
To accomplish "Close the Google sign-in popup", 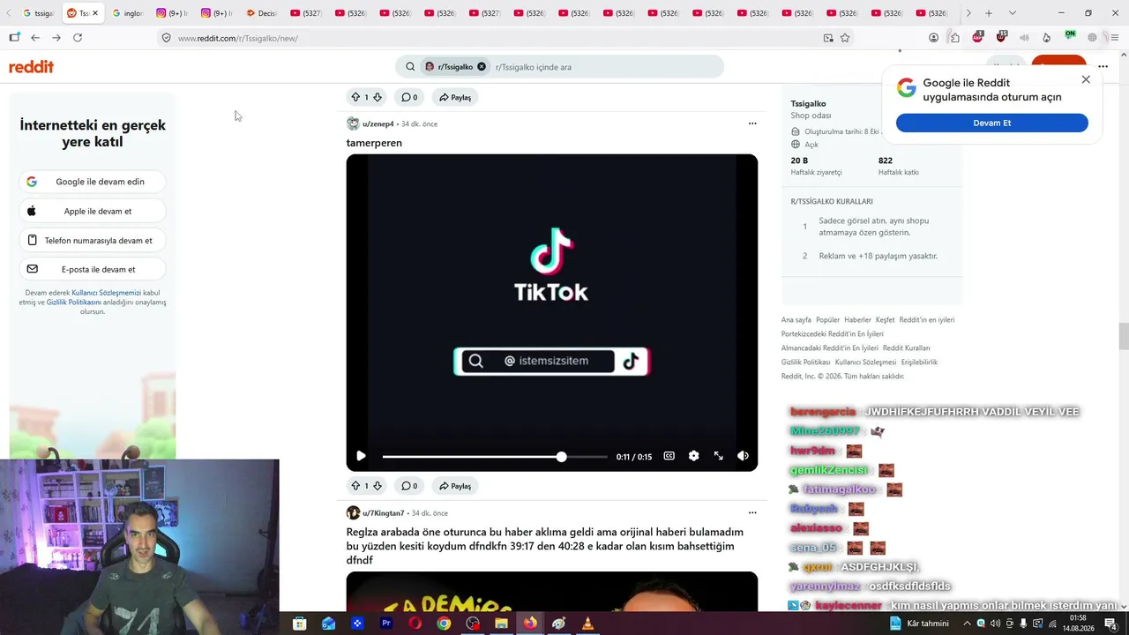I will pos(1086,79).
